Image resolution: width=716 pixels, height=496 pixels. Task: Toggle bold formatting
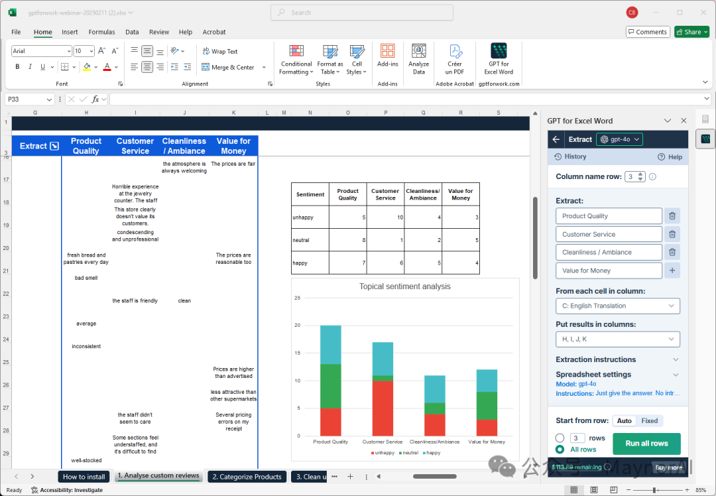(x=17, y=66)
